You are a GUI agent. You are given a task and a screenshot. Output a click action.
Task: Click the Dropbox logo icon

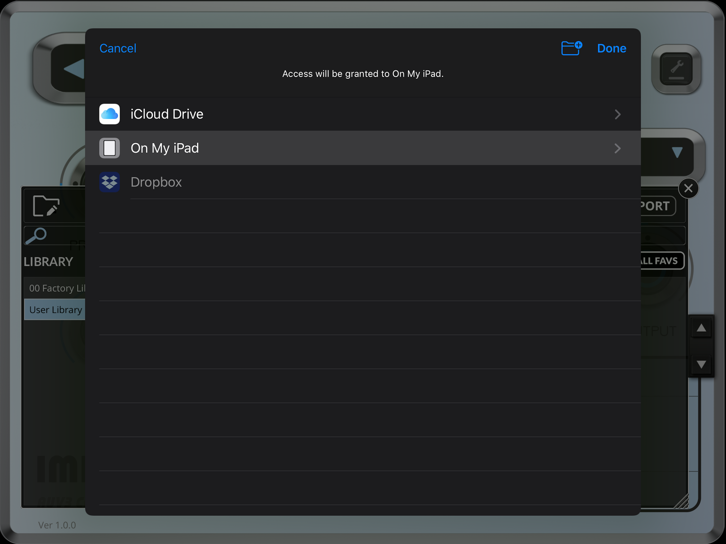click(109, 182)
